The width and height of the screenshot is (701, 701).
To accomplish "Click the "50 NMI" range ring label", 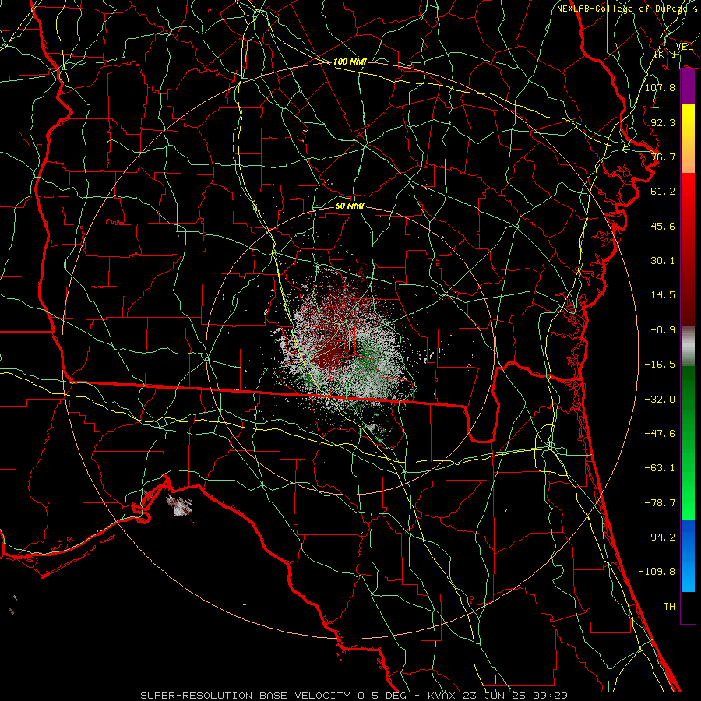I will tap(350, 206).
